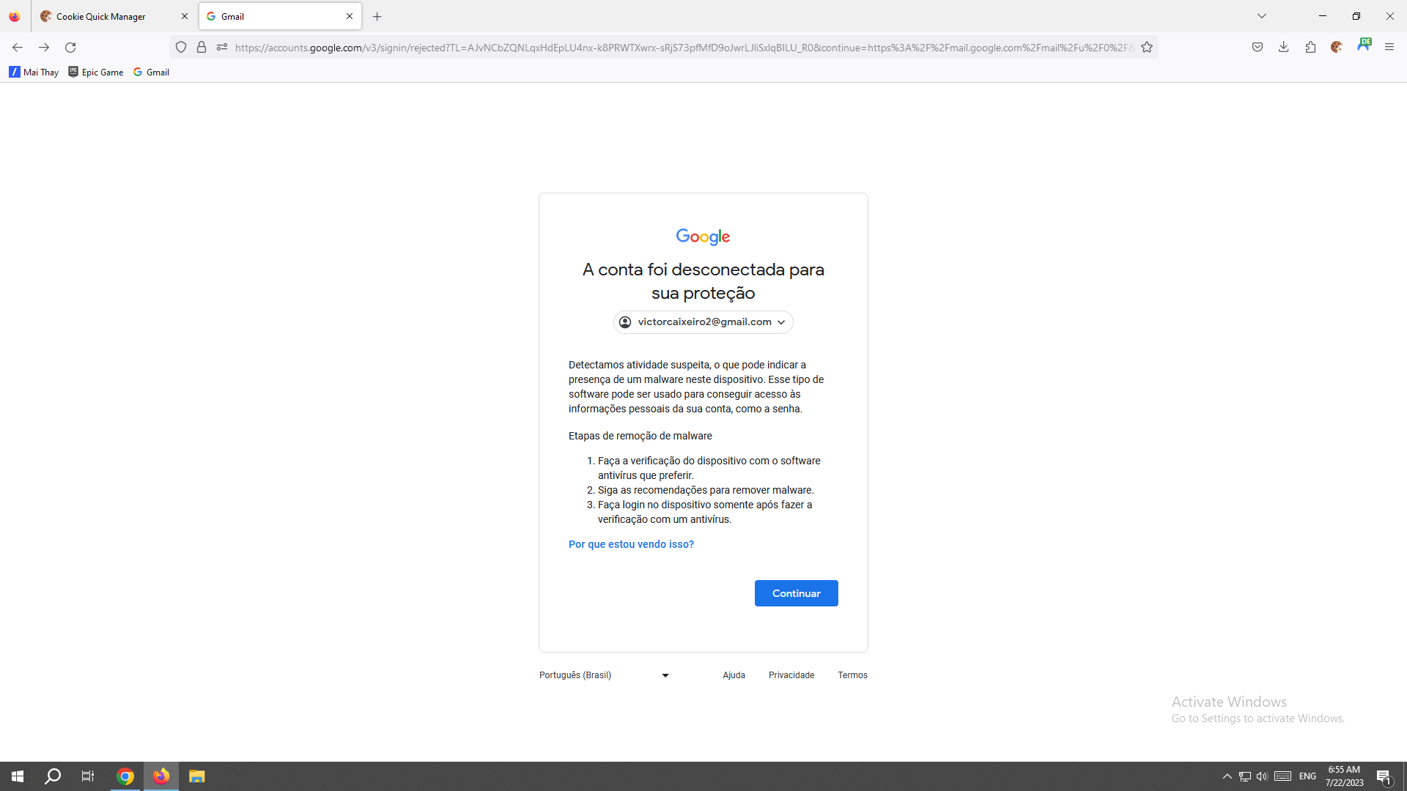
Task: Restore down the Firefox window
Action: click(x=1356, y=16)
